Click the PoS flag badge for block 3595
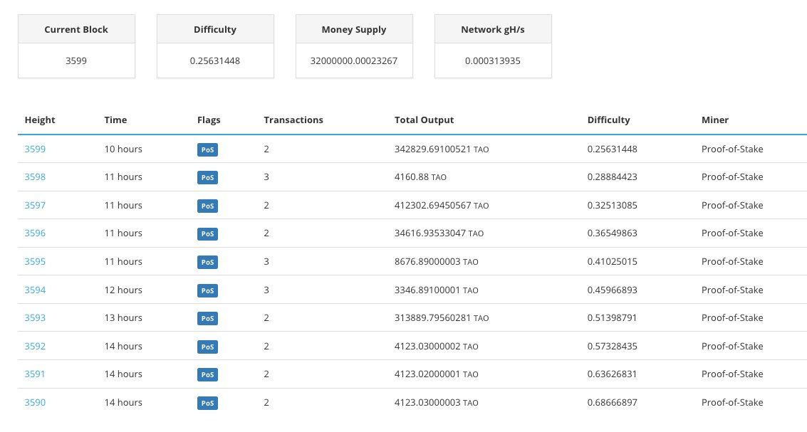807x432 pixels. tap(207, 262)
